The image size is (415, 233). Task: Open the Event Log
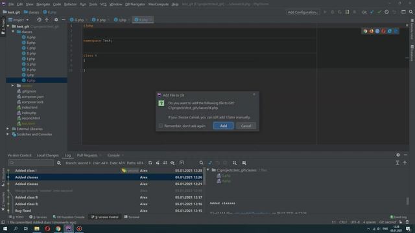pyautogui.click(x=398, y=217)
